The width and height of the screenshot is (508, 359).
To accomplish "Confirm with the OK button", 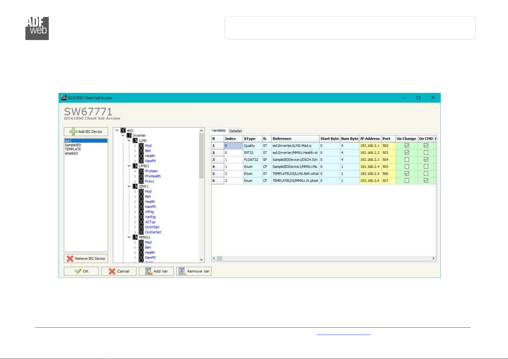I will click(81, 271).
